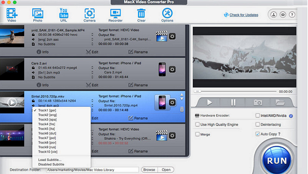
Task: Launch the screen Recorder tool
Action: click(115, 14)
